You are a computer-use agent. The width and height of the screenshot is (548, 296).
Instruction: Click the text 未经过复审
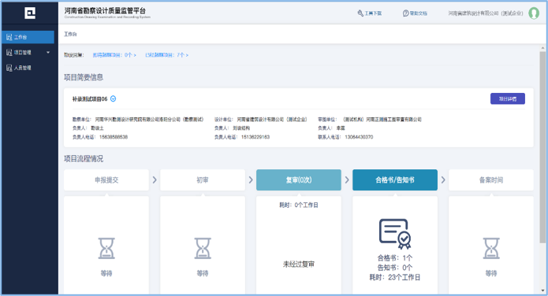coord(299,265)
